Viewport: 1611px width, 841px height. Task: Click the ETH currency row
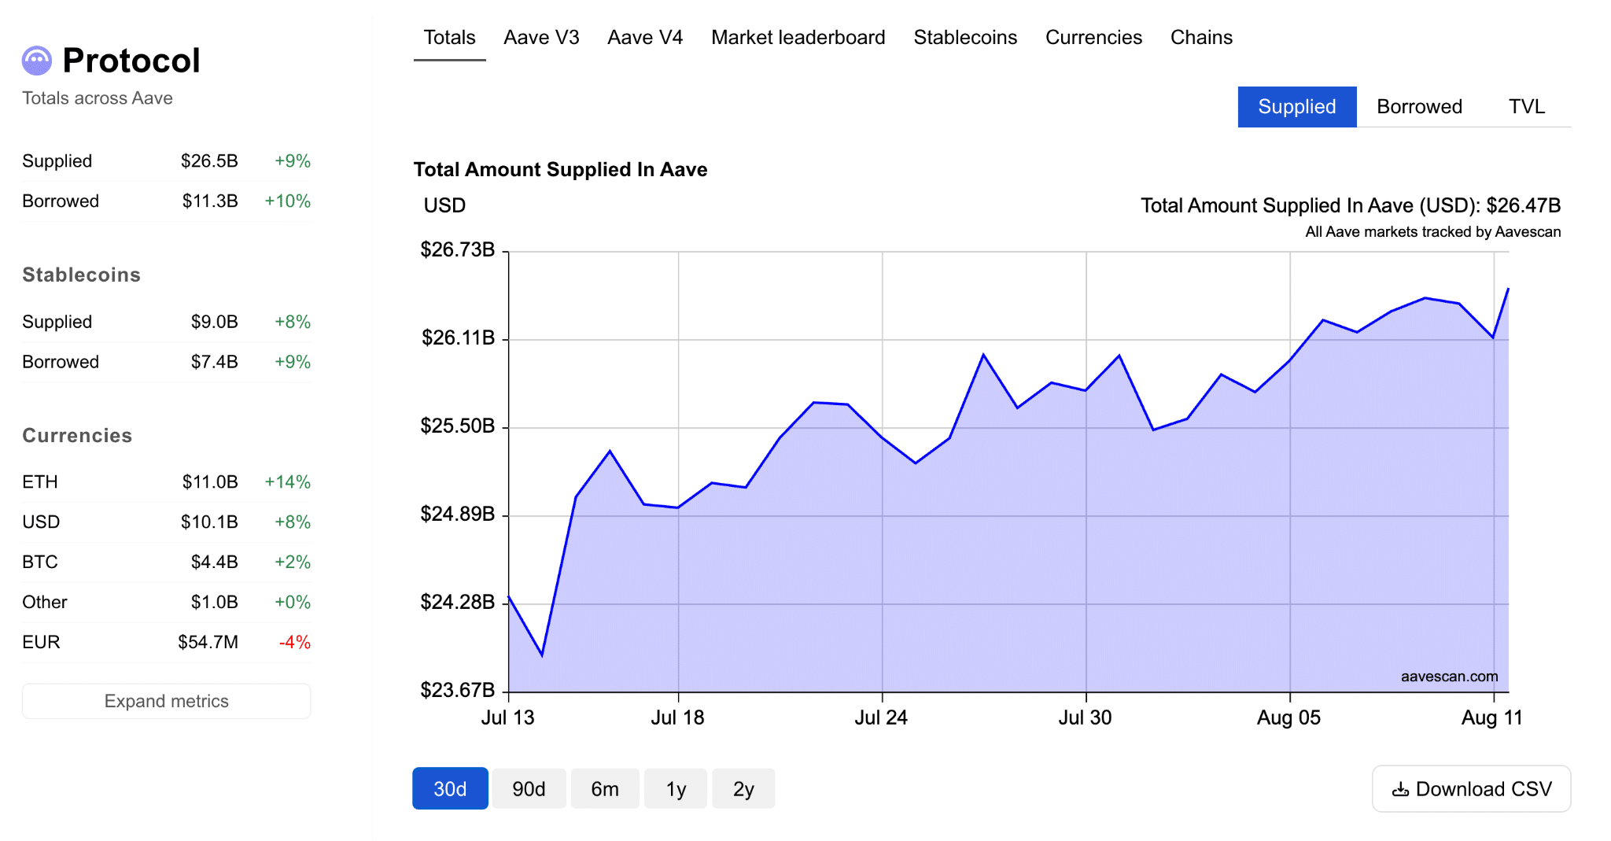pos(167,482)
